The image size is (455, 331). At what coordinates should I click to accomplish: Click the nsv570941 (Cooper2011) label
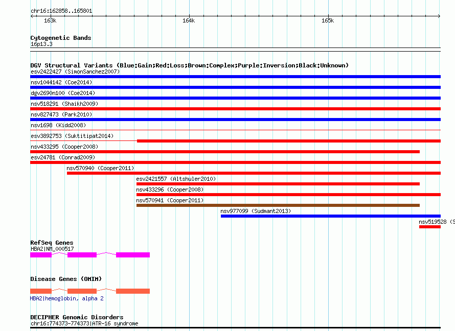pos(170,200)
